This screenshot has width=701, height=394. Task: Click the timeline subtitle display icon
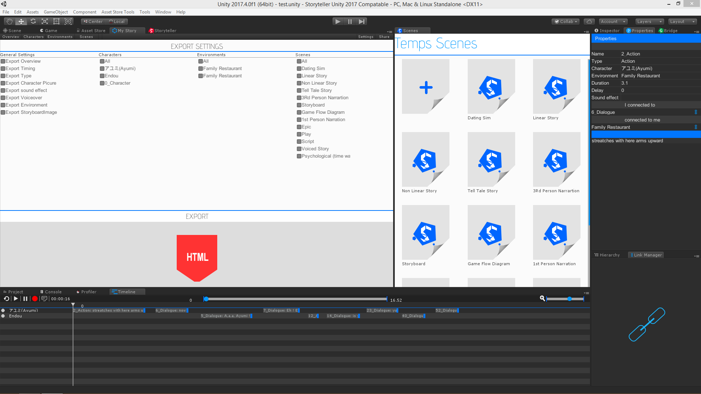coord(44,299)
